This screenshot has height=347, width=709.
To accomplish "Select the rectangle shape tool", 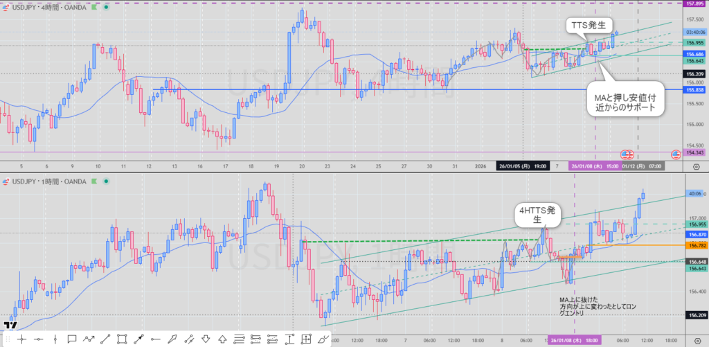I will pos(122,339).
